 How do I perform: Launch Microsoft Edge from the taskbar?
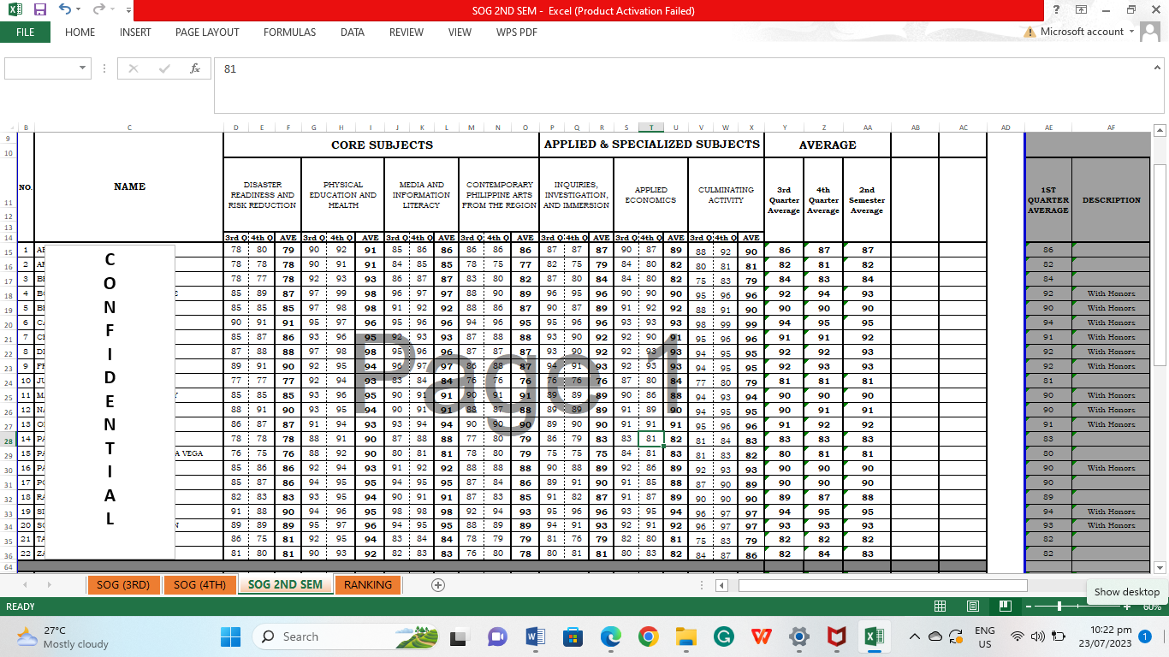coord(610,636)
